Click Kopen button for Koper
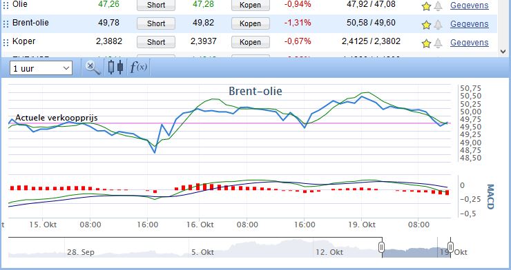Image resolution: width=511 pixels, height=270 pixels. tap(250, 42)
